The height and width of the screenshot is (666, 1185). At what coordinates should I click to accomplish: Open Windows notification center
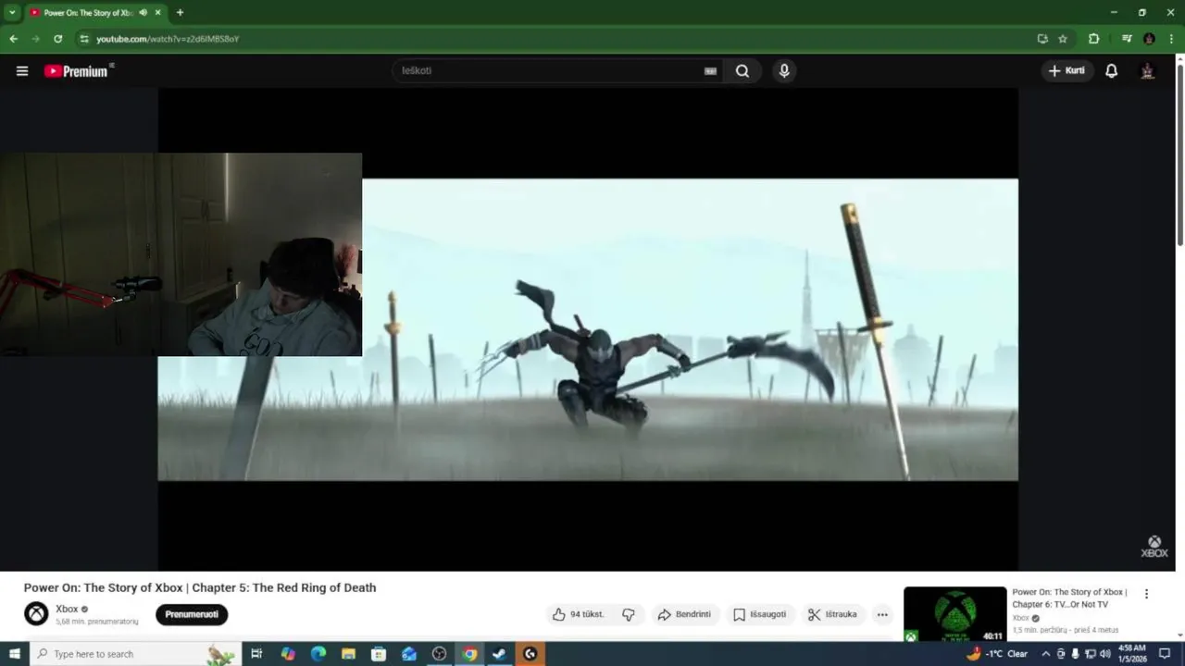[1165, 654]
